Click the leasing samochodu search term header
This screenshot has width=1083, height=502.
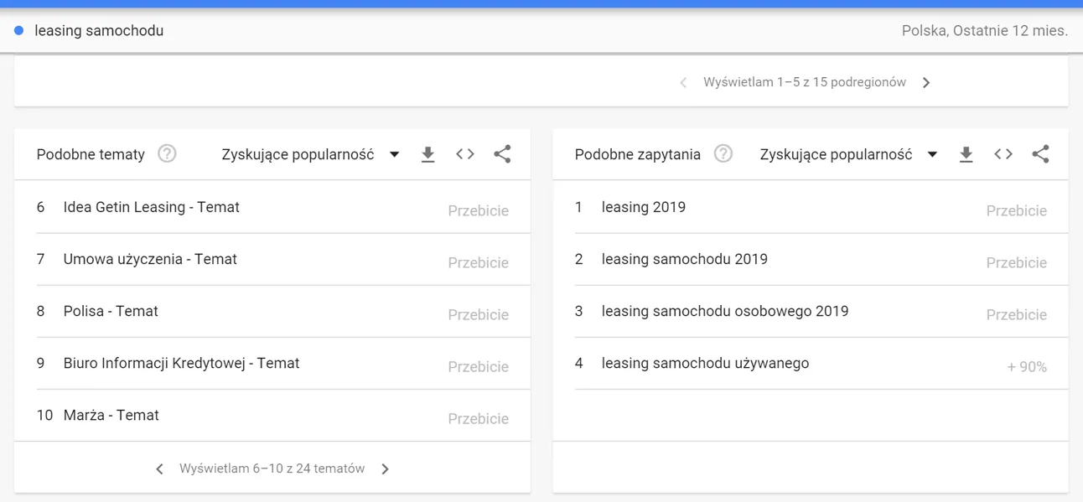pyautogui.click(x=99, y=31)
